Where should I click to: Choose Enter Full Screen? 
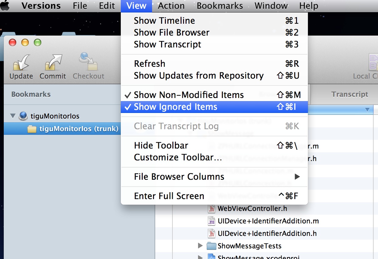[x=214, y=196]
